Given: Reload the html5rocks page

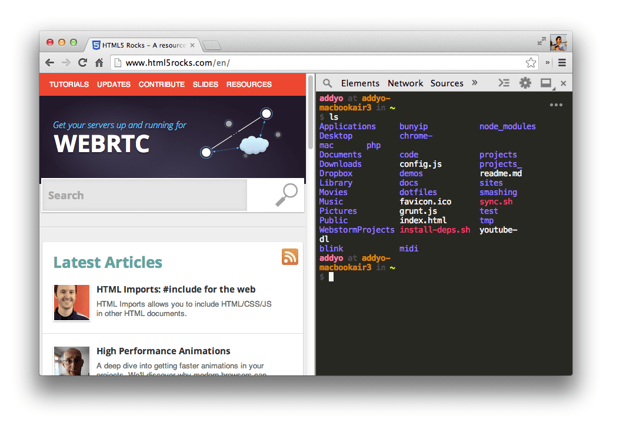Looking at the screenshot, I should pos(82,62).
